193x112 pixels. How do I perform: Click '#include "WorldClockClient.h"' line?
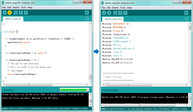pos(119,49)
